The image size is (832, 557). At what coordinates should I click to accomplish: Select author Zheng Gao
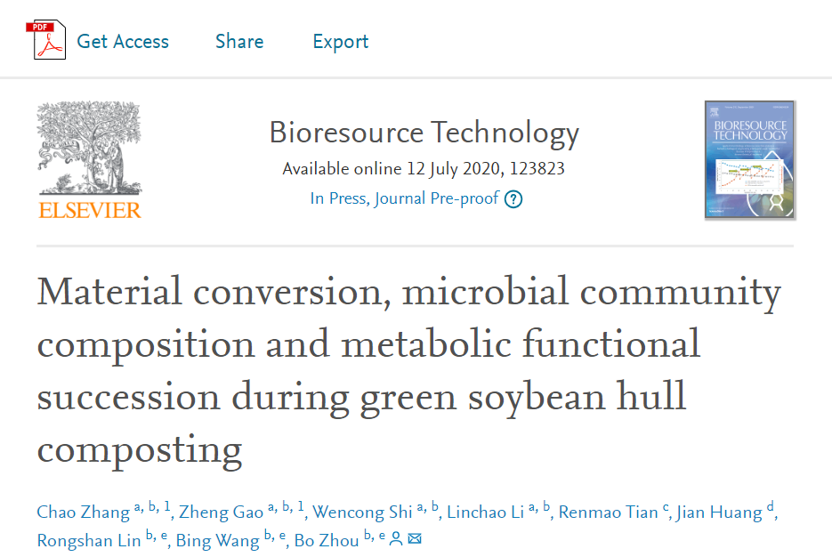[x=221, y=512]
